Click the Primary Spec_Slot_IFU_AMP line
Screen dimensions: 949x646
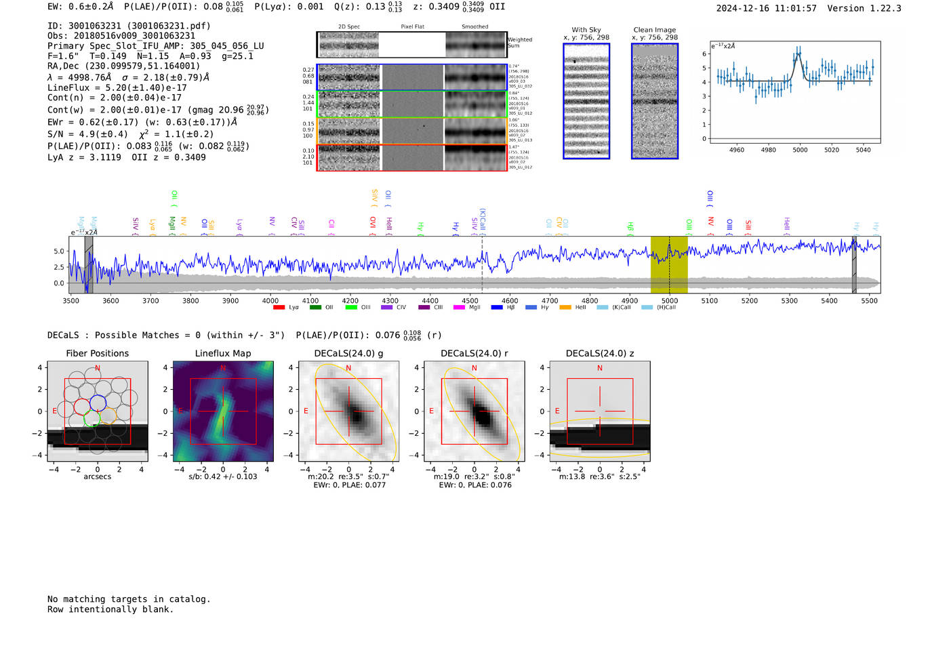pos(156,46)
